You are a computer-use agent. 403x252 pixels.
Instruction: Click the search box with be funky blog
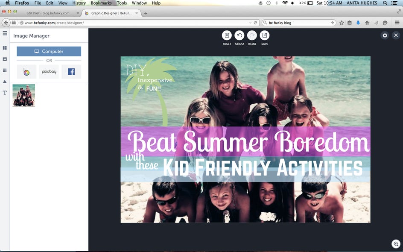[298, 23]
